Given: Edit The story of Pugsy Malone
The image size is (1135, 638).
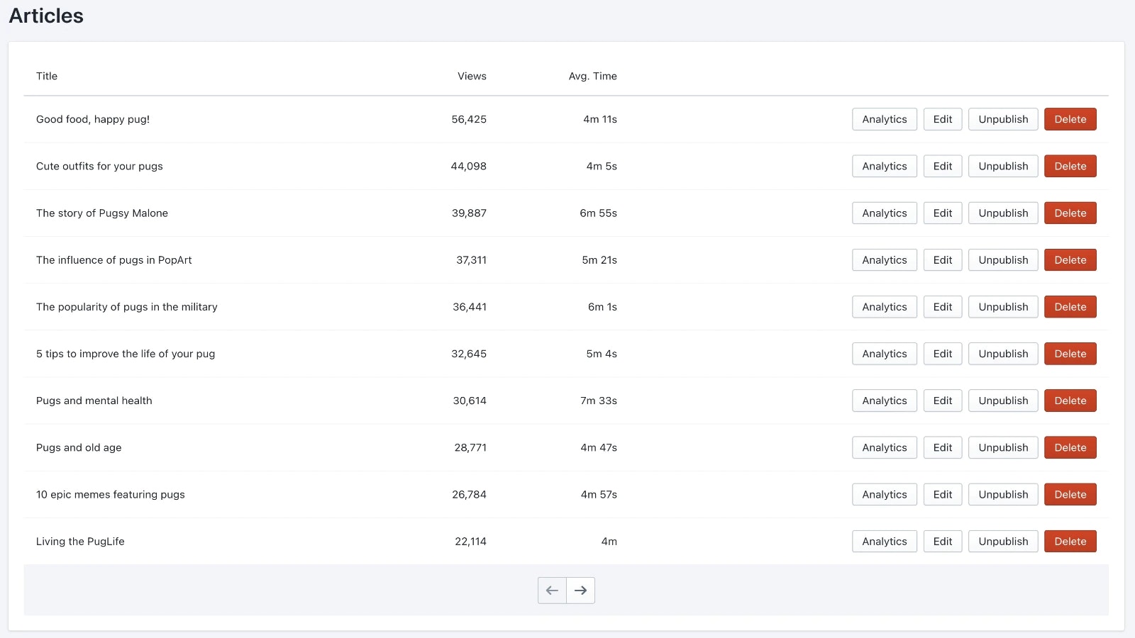Looking at the screenshot, I should click(943, 213).
